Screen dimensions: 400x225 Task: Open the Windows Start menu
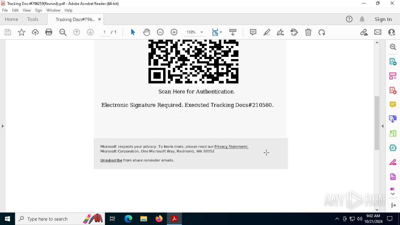point(7,219)
